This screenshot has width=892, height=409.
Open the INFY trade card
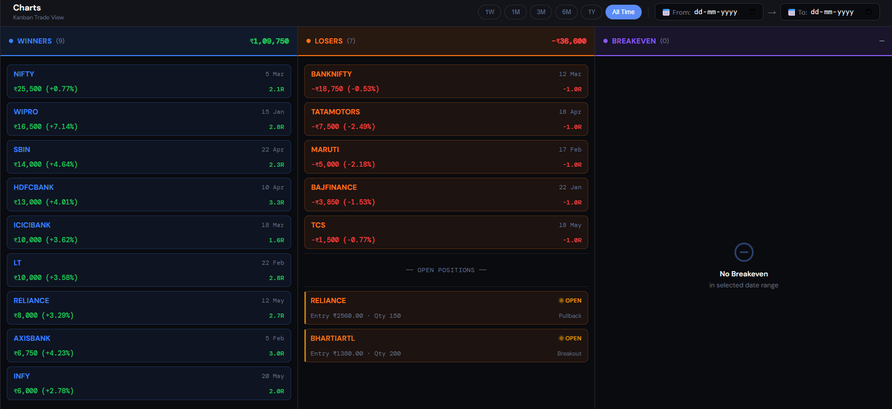point(149,383)
